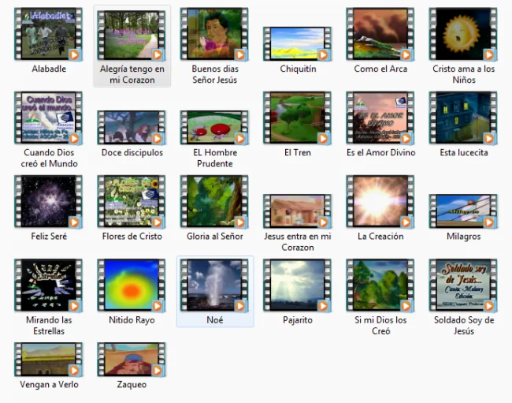Select the Flores de Cristo video

pos(132,202)
